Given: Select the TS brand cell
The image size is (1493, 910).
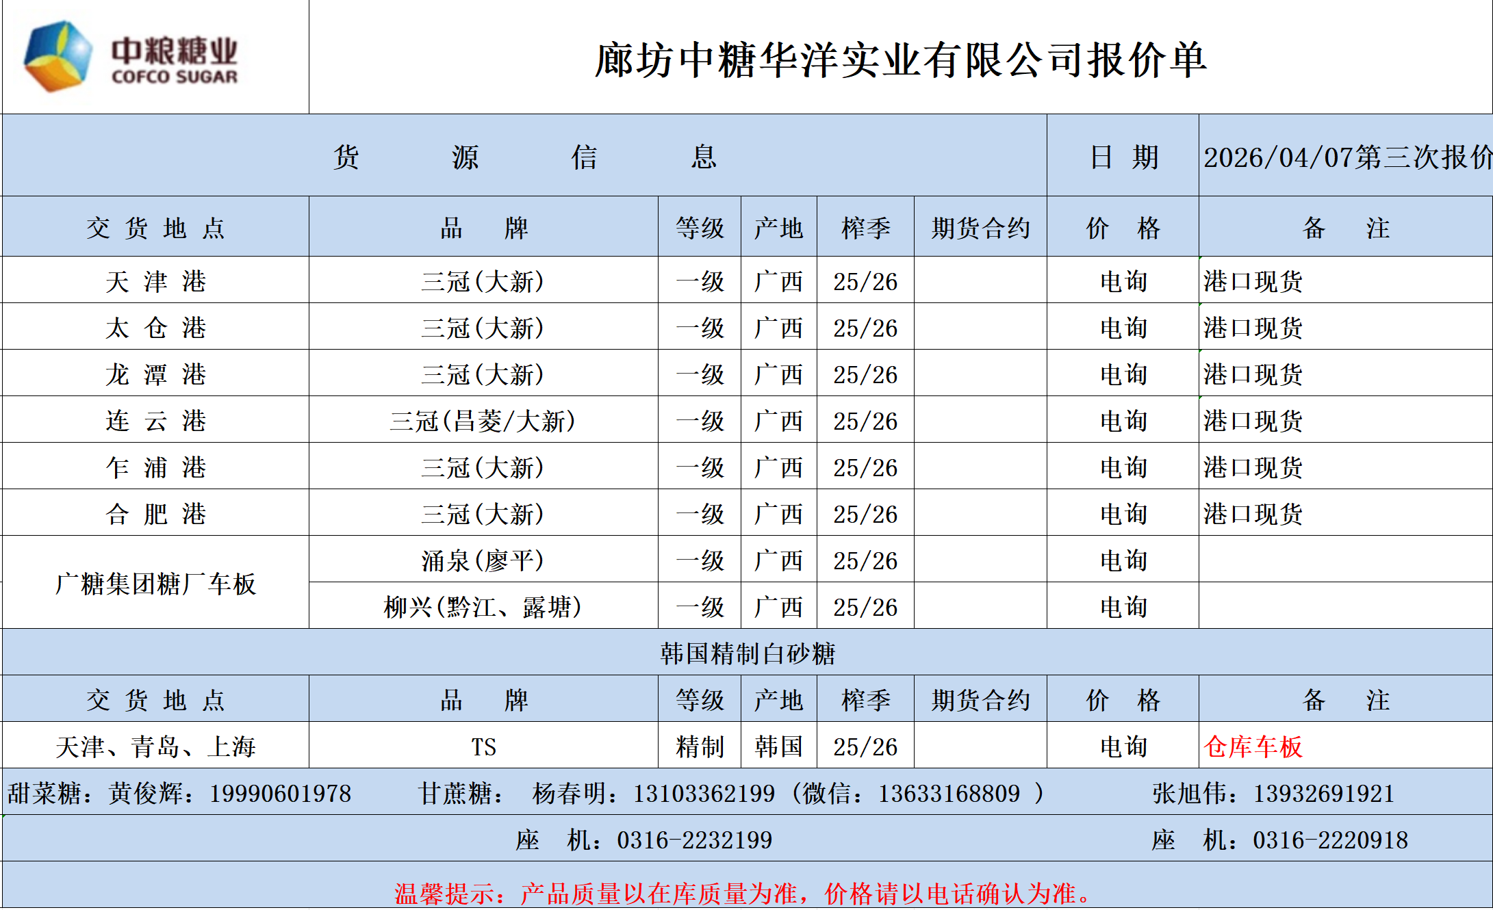Looking at the screenshot, I should pyautogui.click(x=483, y=746).
